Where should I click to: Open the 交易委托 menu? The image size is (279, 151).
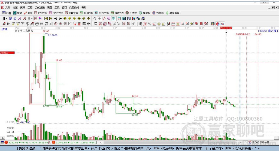[x=74, y=8]
